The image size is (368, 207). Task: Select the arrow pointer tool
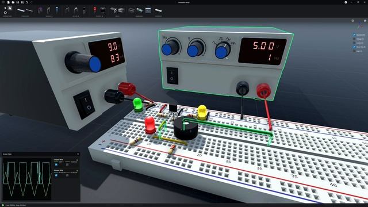point(5,8)
